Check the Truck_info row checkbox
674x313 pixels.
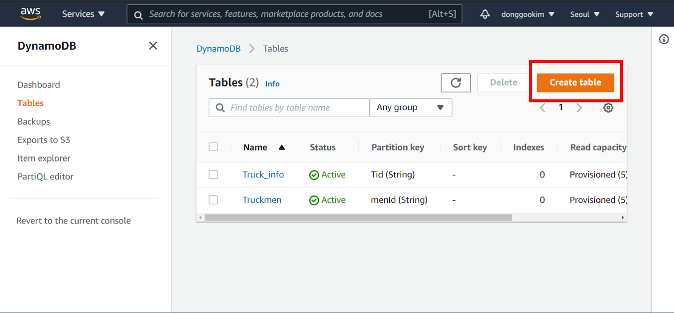[213, 174]
